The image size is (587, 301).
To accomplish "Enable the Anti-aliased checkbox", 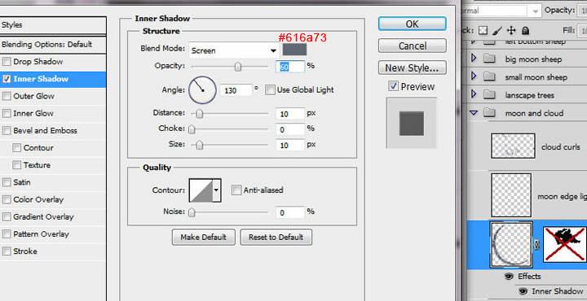I will point(236,190).
